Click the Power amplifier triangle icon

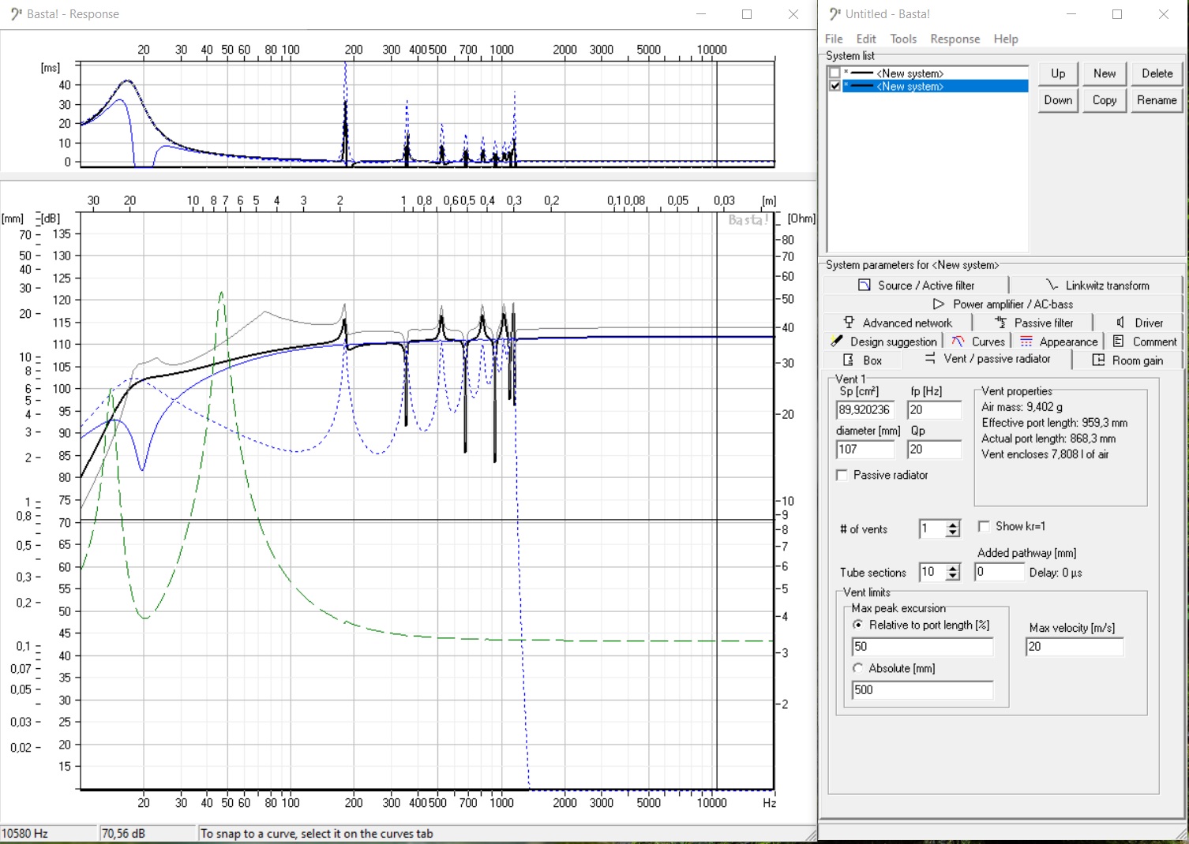coord(939,304)
